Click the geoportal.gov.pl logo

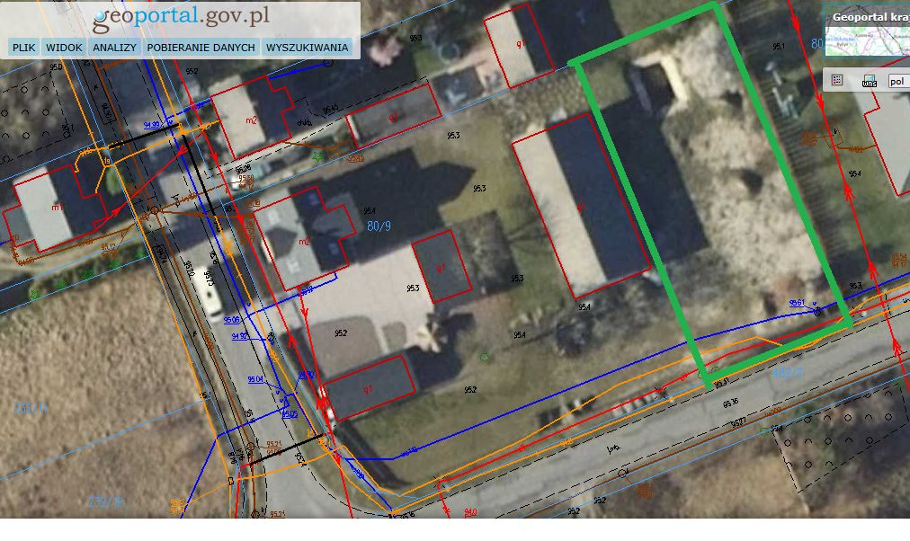181,17
